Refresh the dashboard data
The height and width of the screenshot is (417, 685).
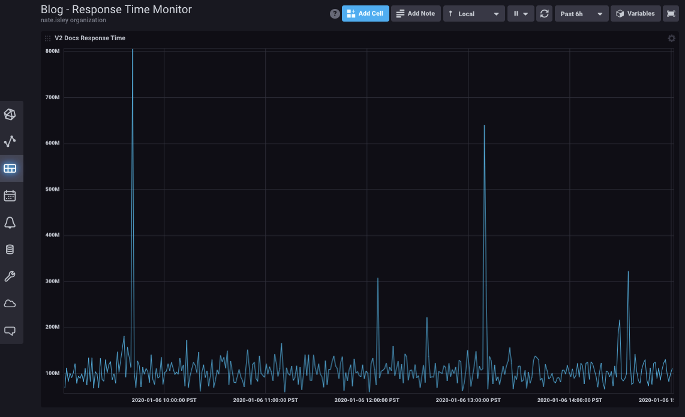(x=545, y=13)
